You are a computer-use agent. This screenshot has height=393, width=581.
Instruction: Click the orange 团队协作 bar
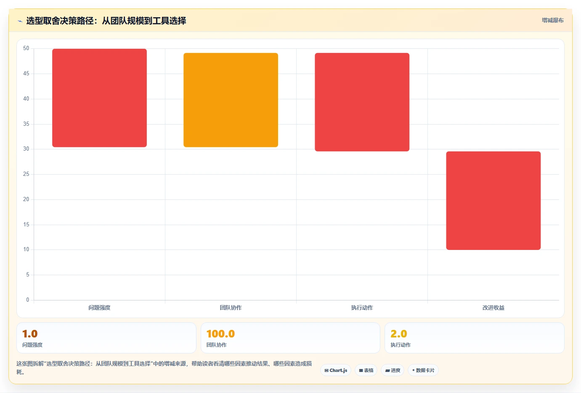(x=231, y=100)
